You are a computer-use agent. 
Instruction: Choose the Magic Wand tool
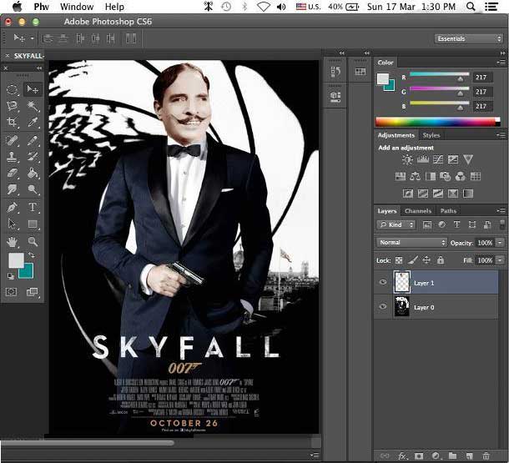[33, 106]
